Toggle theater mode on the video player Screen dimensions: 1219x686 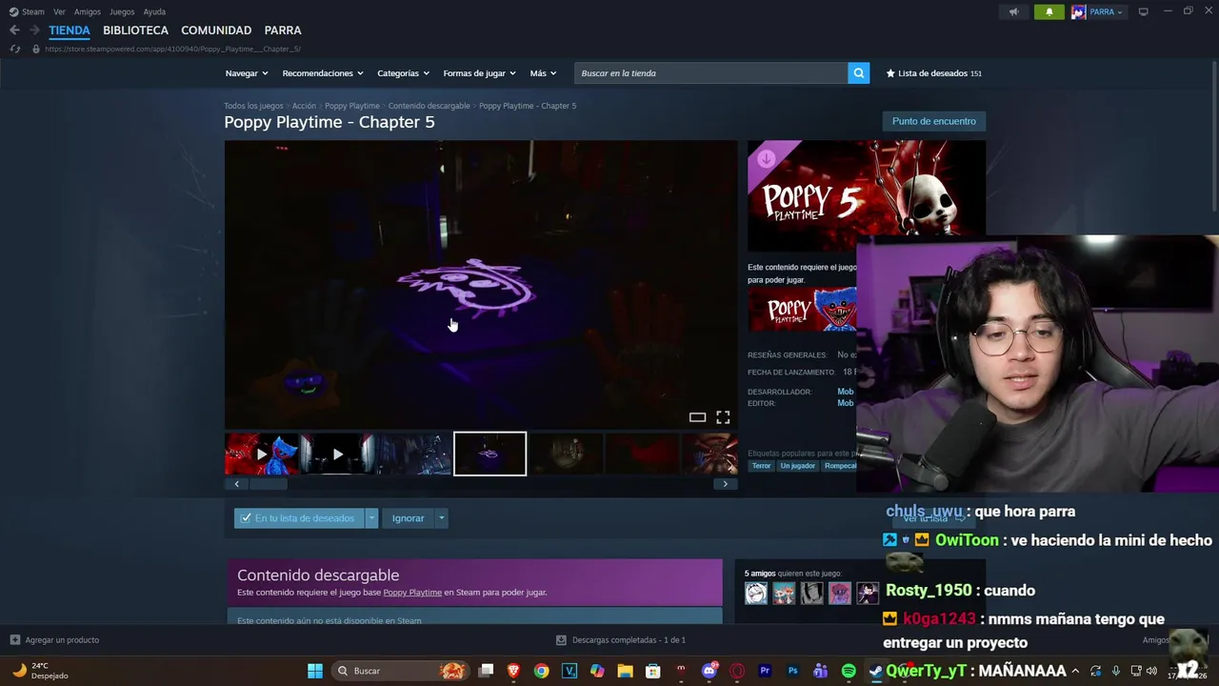pos(697,417)
